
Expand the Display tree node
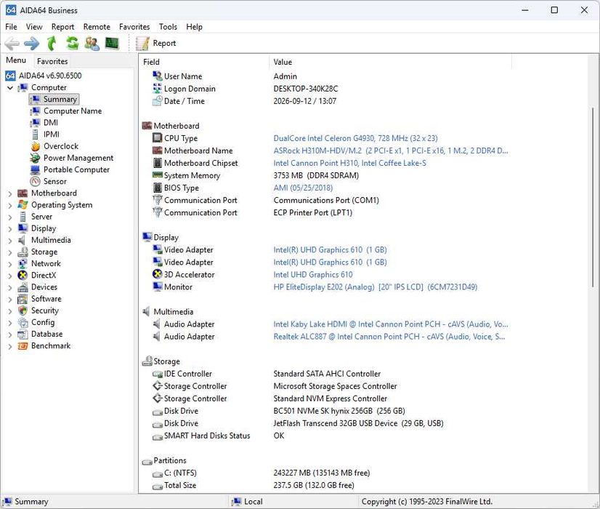tap(10, 229)
